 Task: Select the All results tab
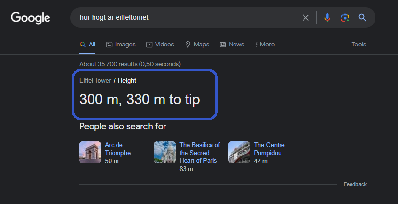coord(88,45)
